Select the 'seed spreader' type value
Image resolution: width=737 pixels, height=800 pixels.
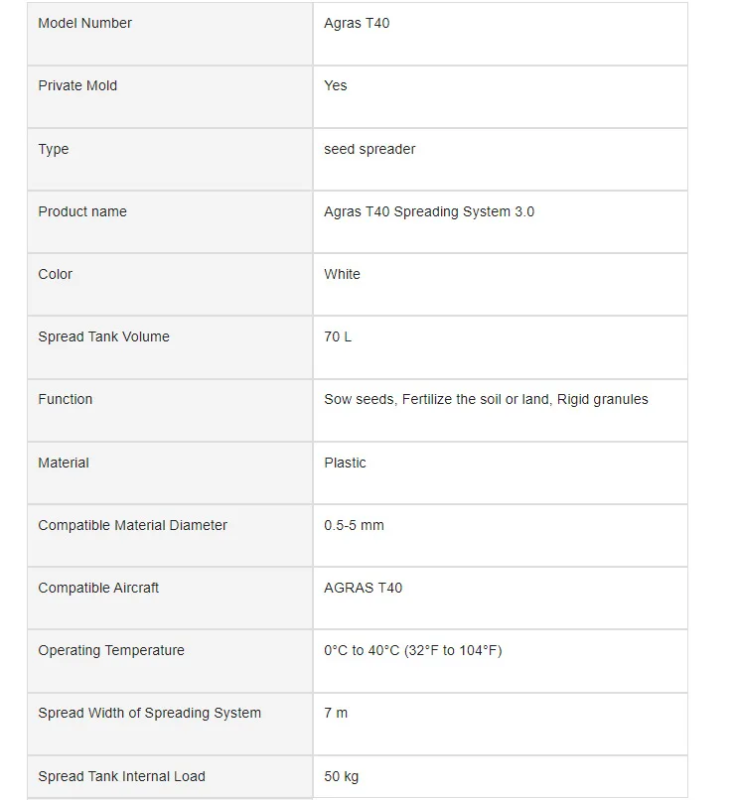coord(369,149)
